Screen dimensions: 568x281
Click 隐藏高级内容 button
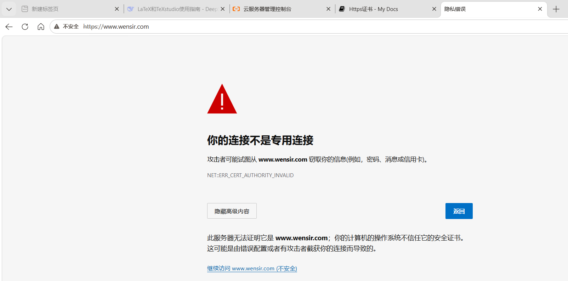point(232,211)
